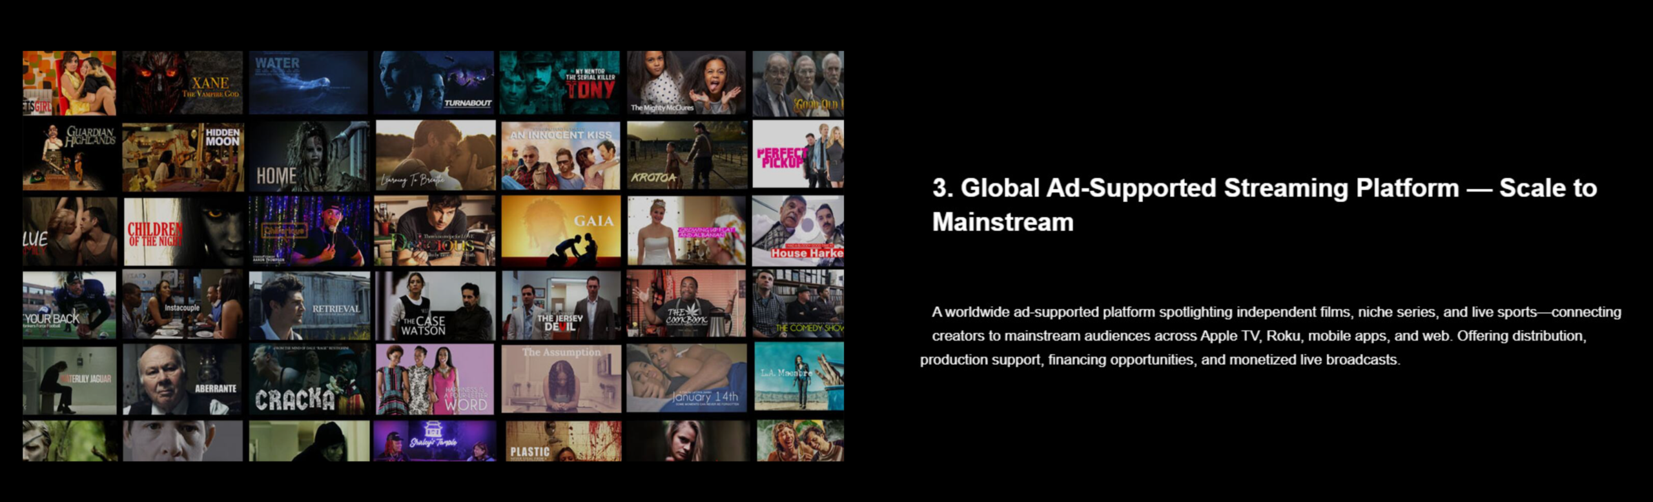This screenshot has width=1653, height=502.
Task: Click the Children of the Night tile
Action: point(183,232)
